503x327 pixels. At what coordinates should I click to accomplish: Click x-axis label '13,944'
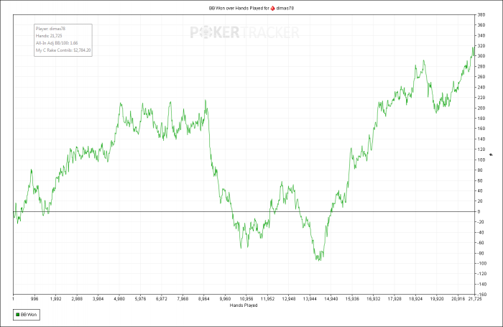point(310,299)
